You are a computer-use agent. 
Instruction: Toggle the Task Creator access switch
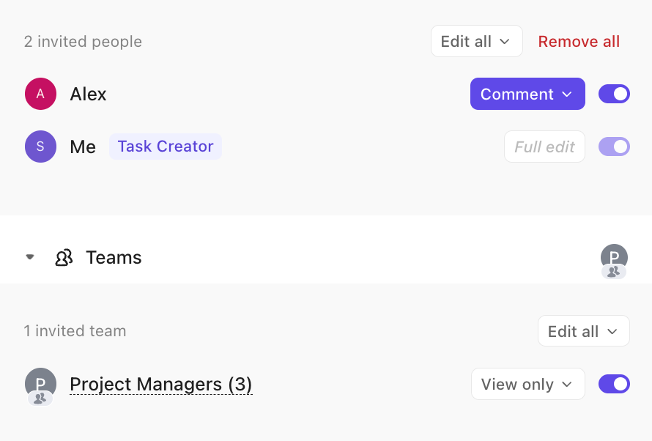614,147
